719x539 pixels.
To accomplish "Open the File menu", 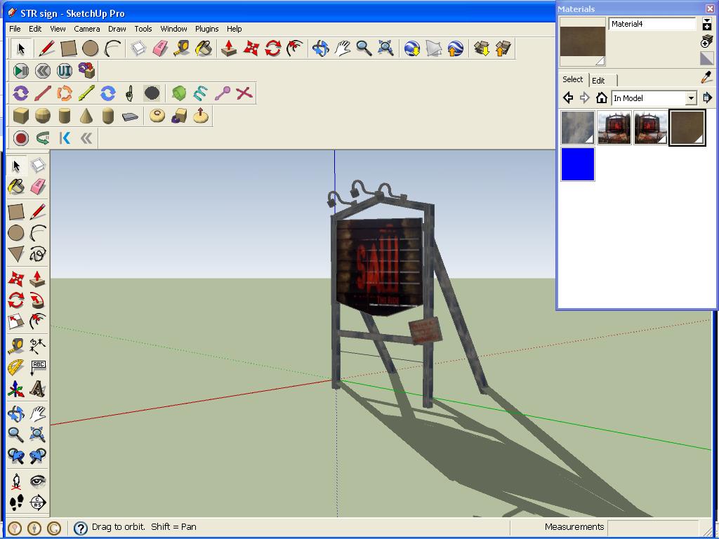I will 15,28.
